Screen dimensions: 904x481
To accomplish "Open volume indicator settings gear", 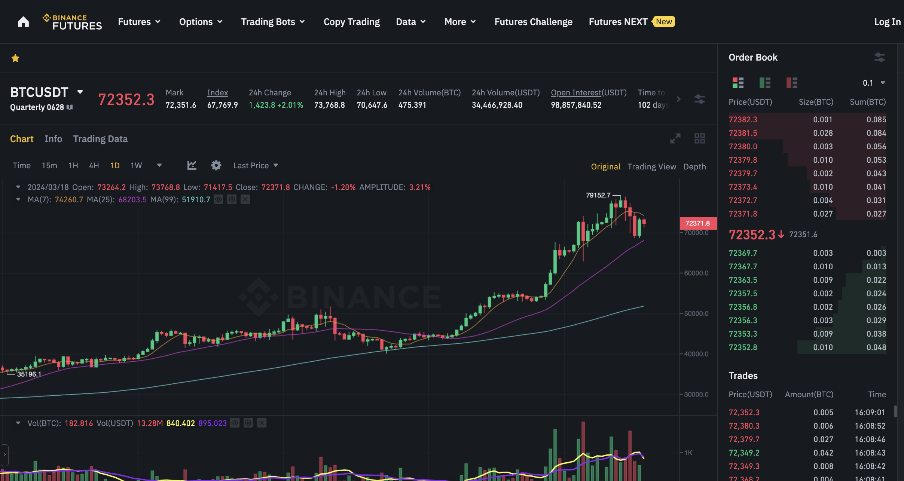I will point(248,423).
